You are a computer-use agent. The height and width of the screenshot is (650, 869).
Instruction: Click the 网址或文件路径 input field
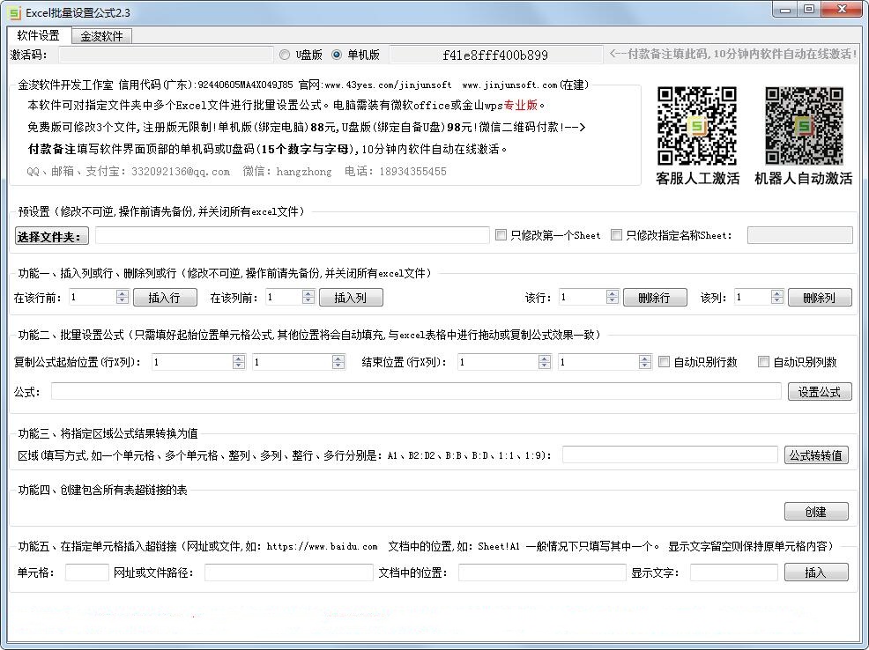click(289, 572)
